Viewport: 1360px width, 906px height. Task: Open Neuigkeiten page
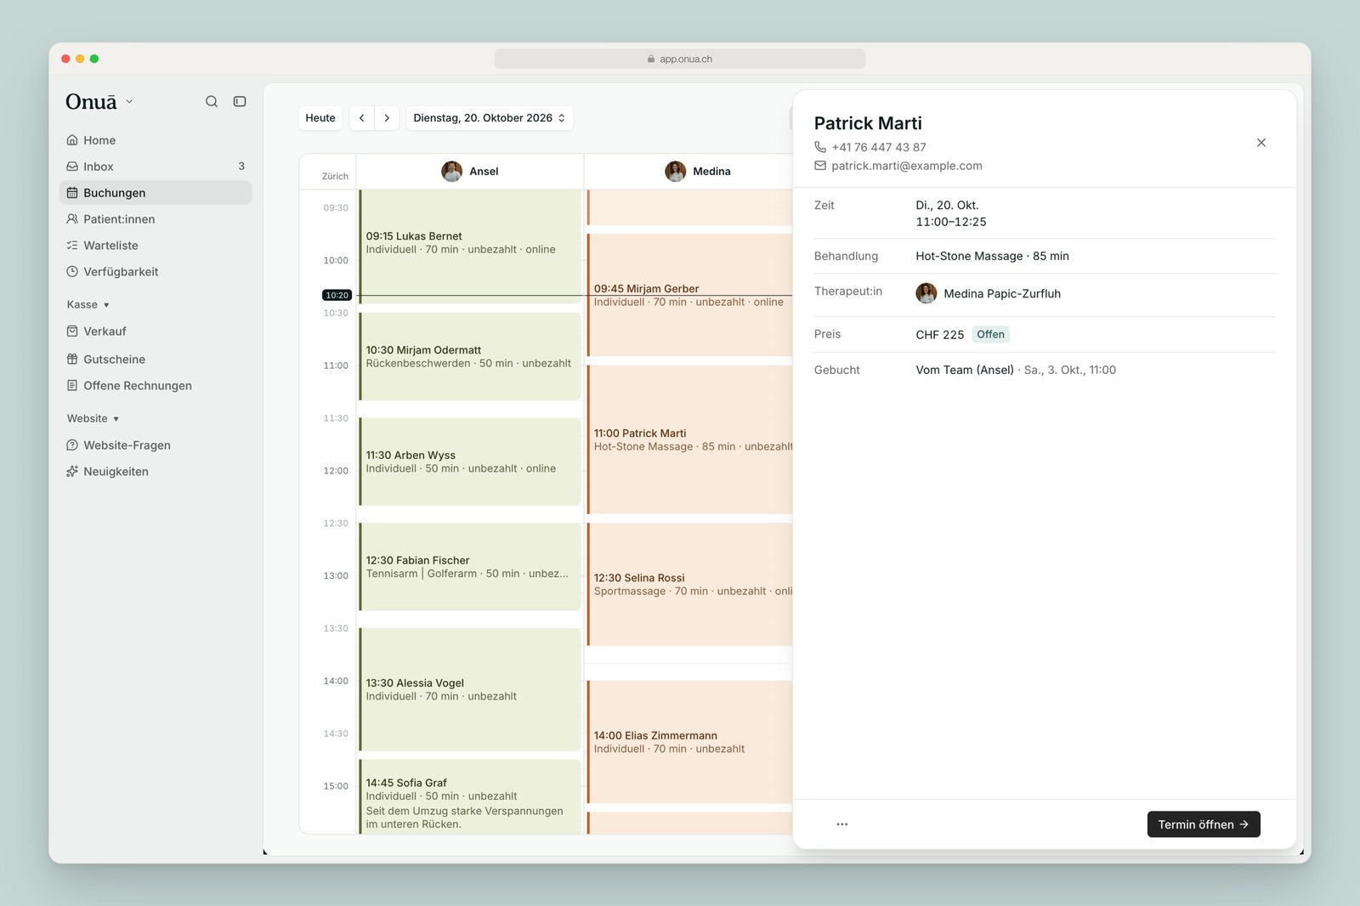(x=156, y=472)
